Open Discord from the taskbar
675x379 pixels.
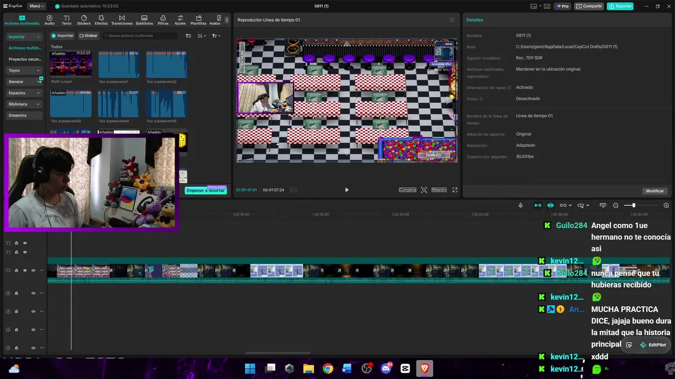[386, 368]
